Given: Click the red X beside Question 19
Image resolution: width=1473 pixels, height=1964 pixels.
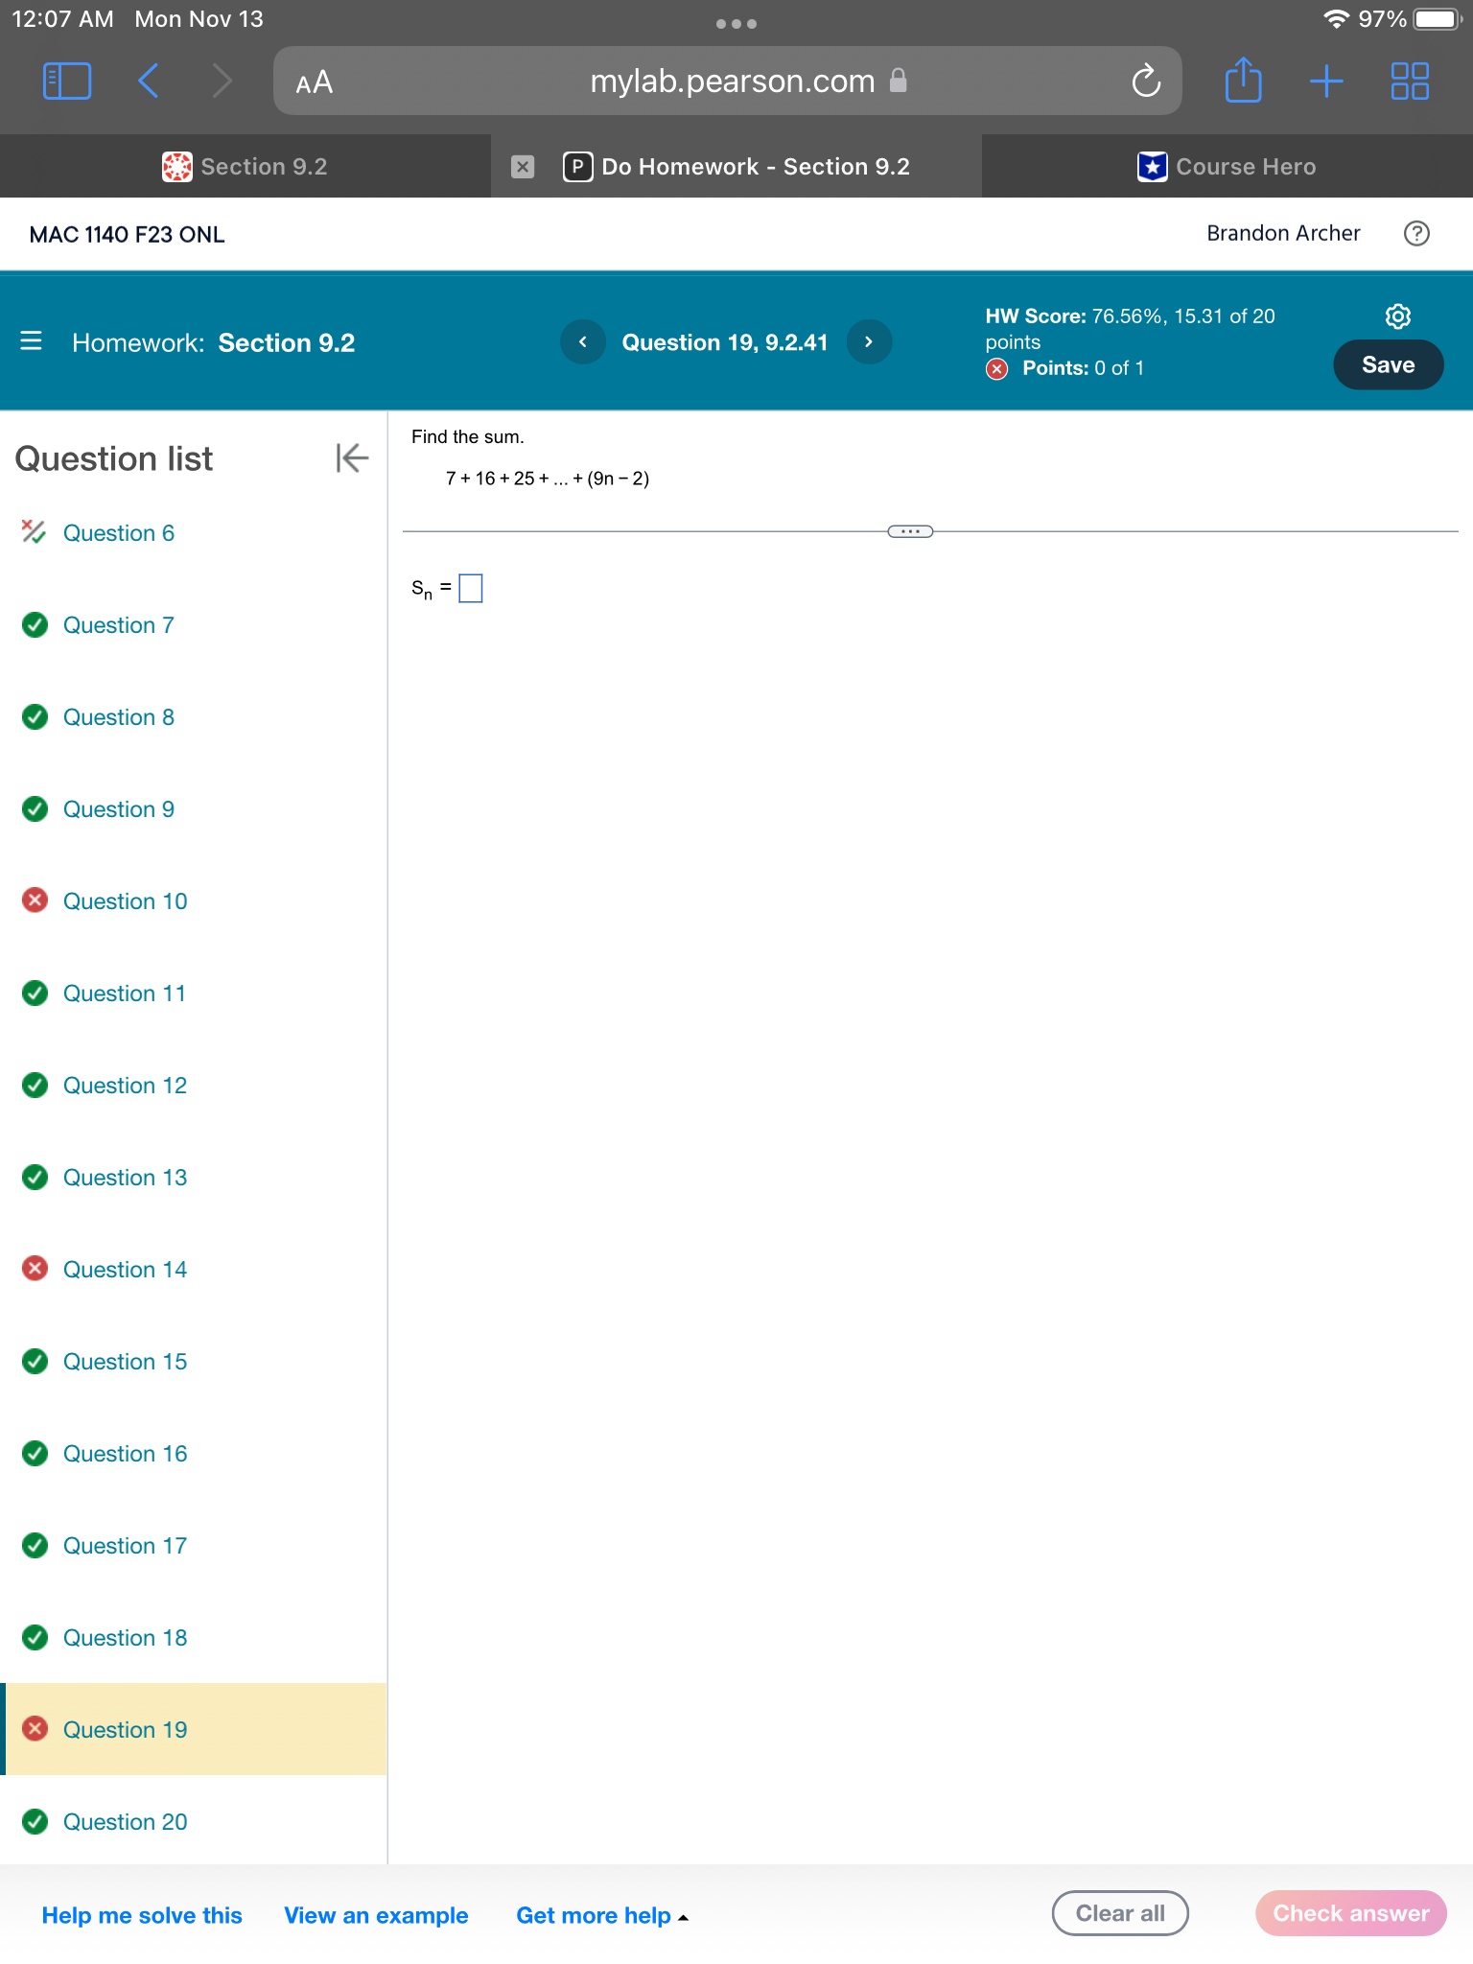Looking at the screenshot, I should [35, 1729].
